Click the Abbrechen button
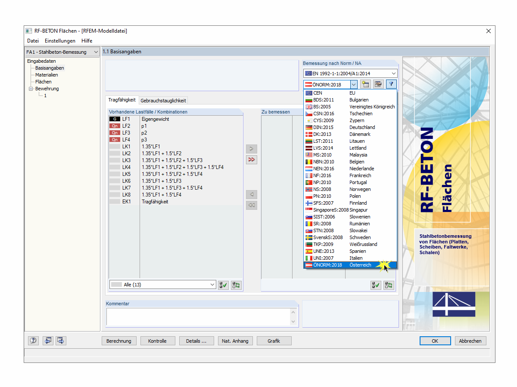The image size is (517, 387). coord(470,341)
